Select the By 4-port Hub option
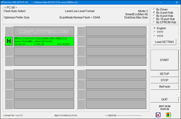This screenshot has width=181, height=119. (x=163, y=13)
